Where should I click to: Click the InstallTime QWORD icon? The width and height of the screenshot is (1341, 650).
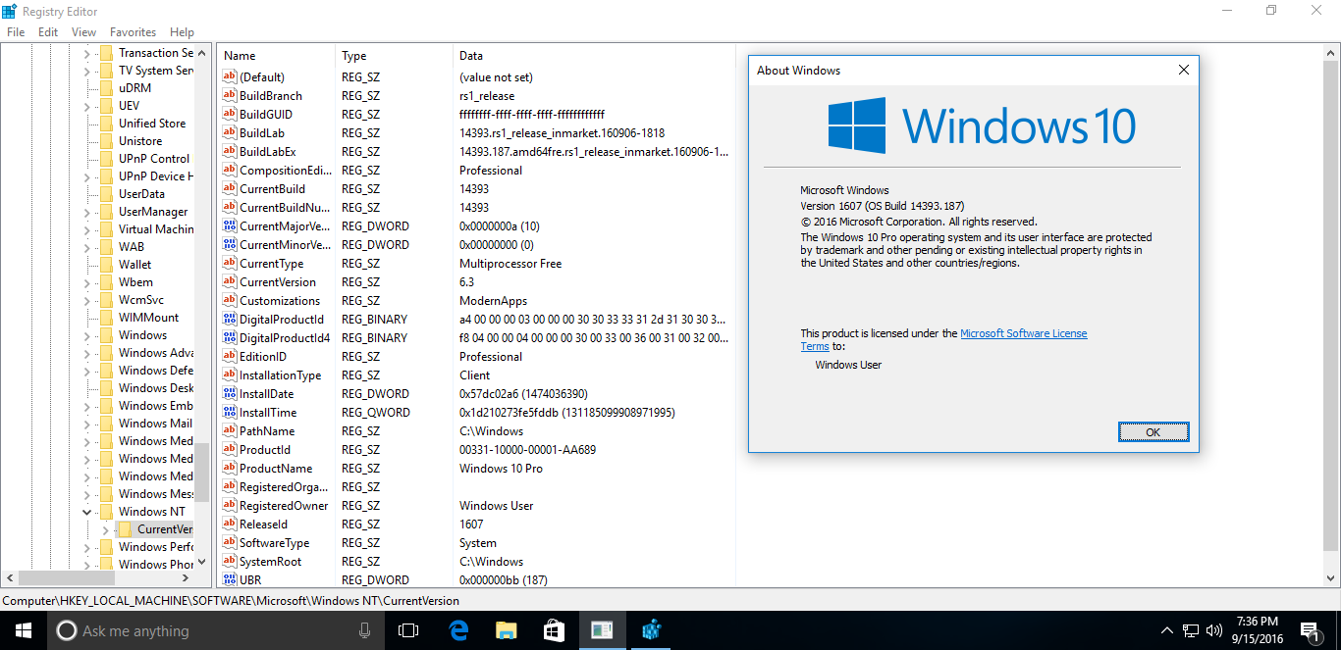pos(230,413)
